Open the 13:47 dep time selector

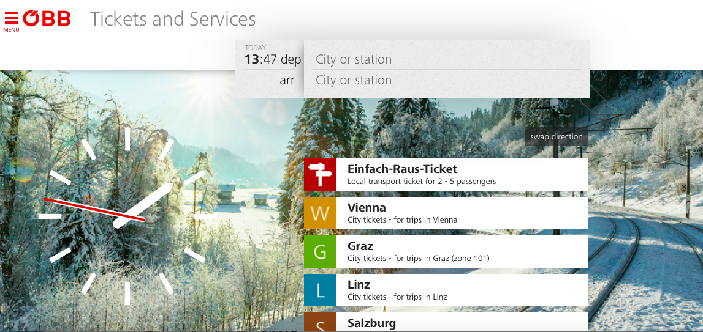coord(273,60)
